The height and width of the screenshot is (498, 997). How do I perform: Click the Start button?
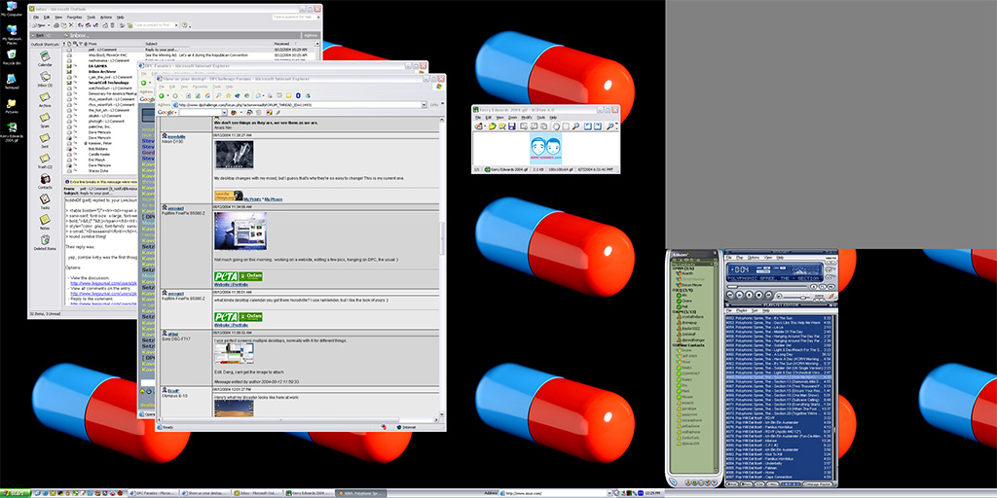point(16,493)
